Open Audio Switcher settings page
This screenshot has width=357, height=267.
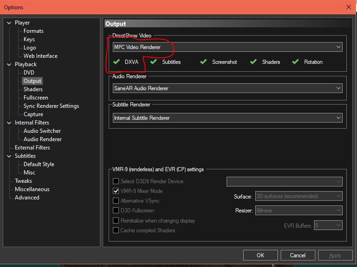pyautogui.click(x=42, y=131)
